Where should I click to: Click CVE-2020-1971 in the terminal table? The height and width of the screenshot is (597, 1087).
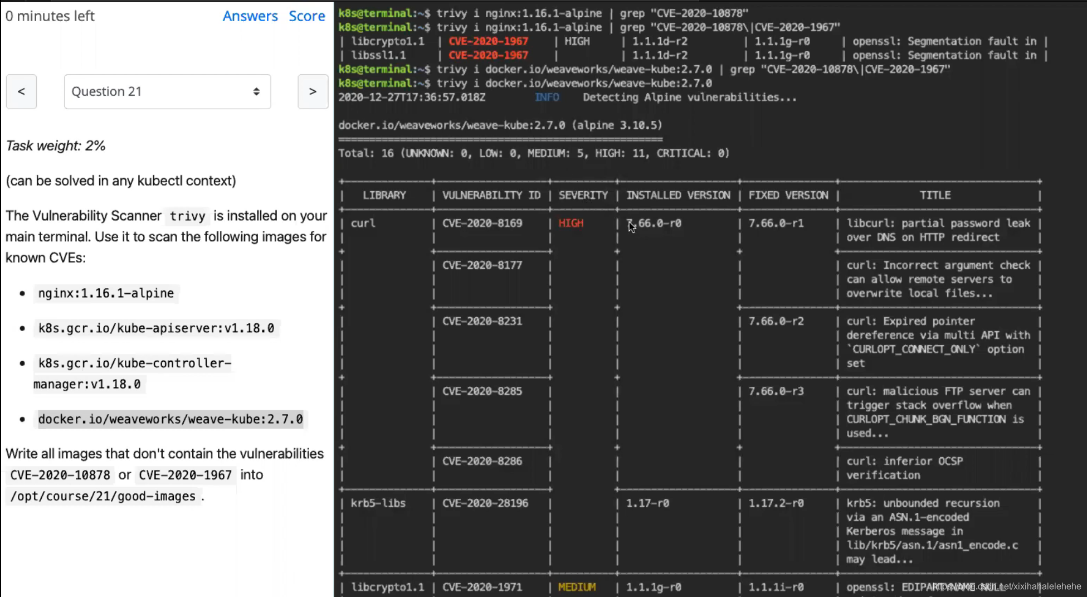point(482,587)
